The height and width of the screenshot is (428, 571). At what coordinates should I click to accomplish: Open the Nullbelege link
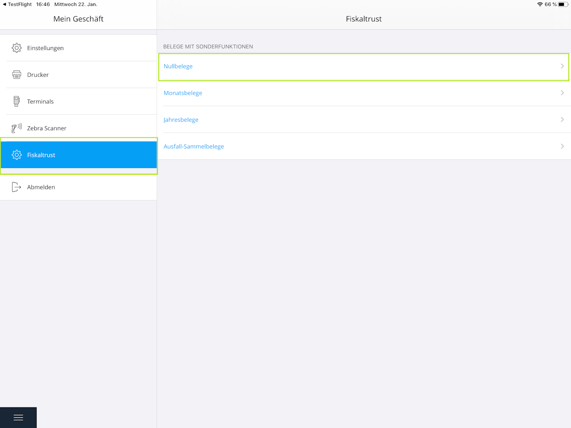[178, 66]
